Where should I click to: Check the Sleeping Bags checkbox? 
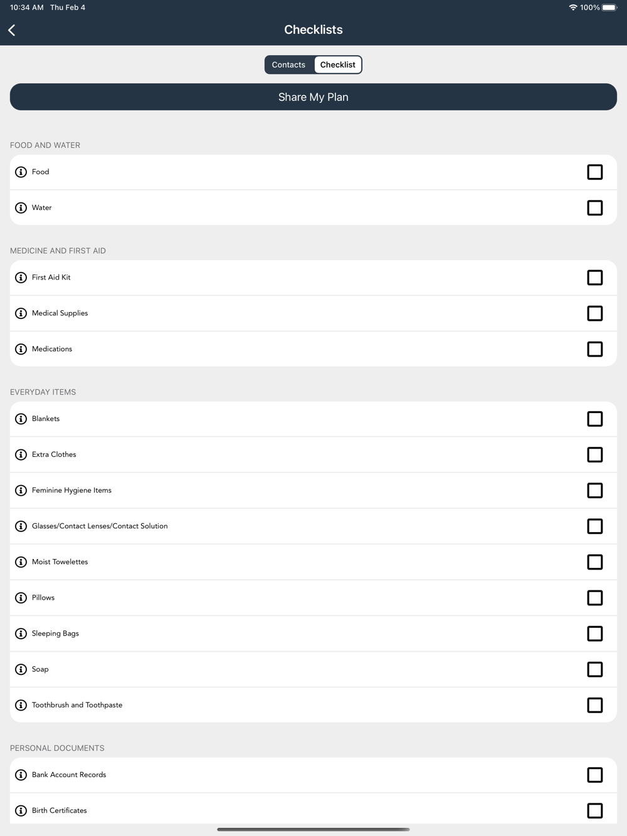[595, 634]
